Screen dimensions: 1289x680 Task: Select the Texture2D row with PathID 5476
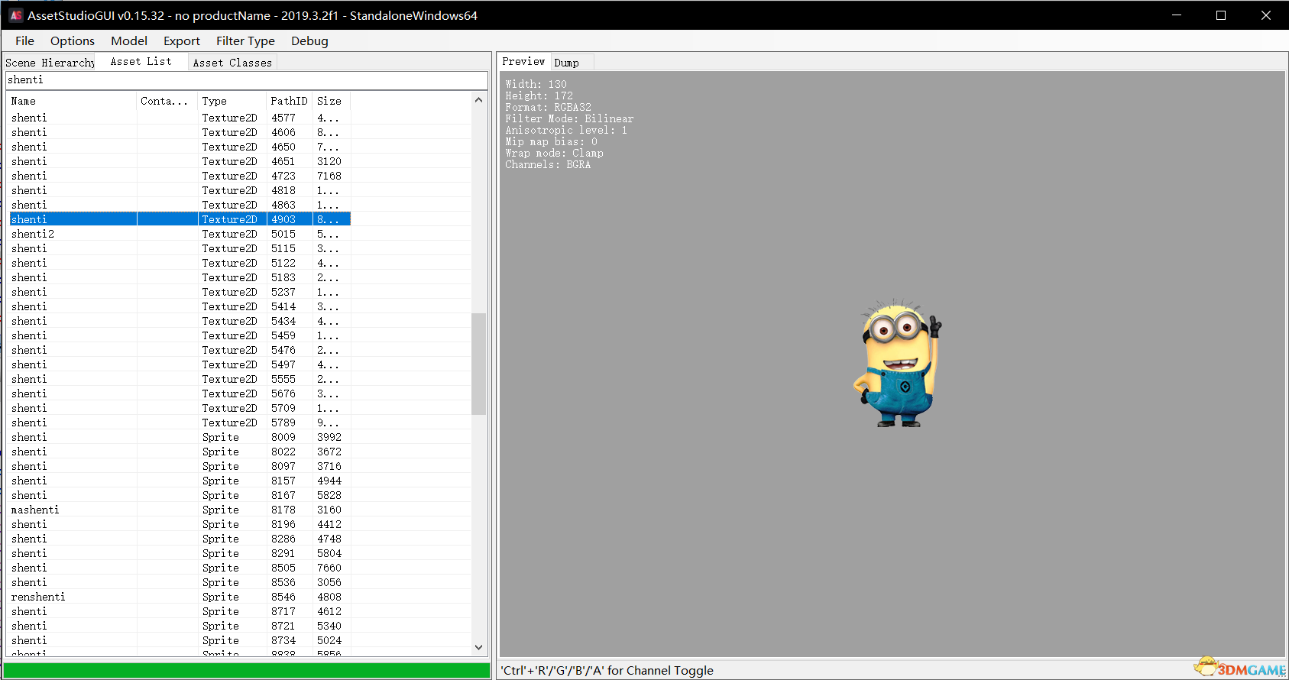180,350
